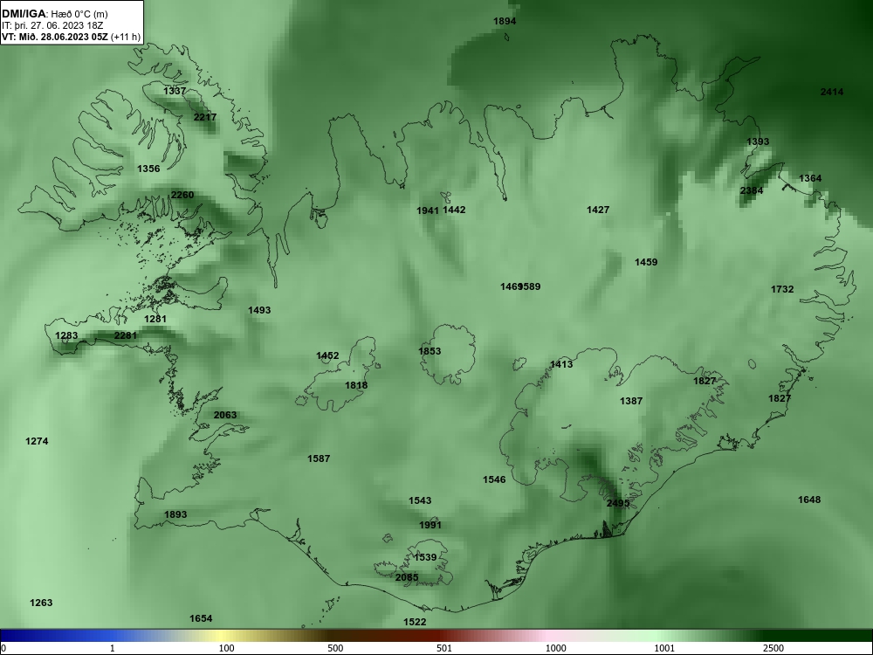Pick the 1427 height value
This screenshot has width=873, height=655.
(598, 210)
